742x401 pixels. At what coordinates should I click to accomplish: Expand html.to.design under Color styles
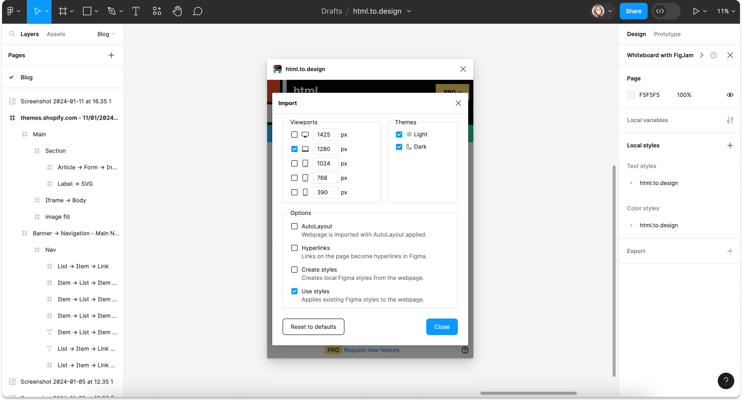pos(632,225)
